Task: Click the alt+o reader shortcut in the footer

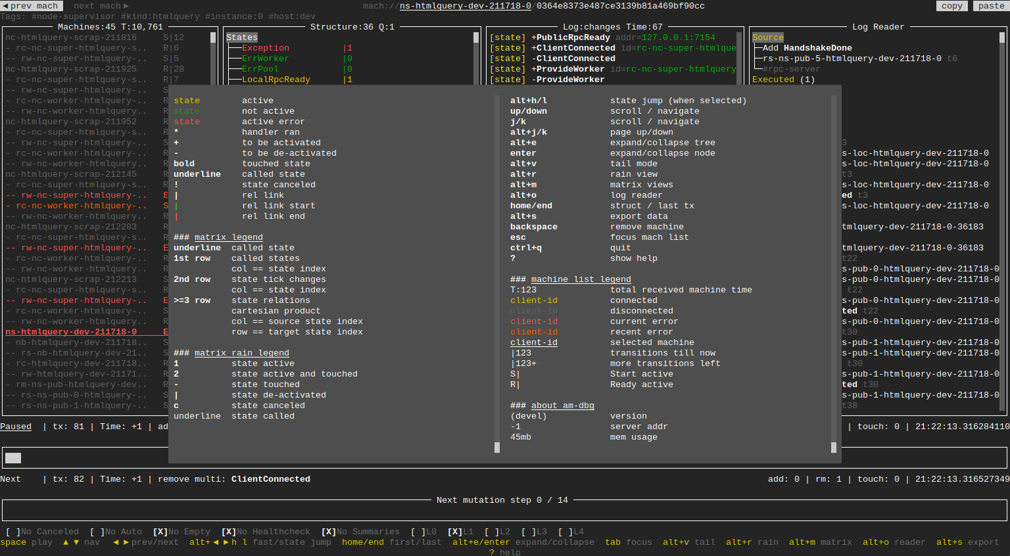Action: [x=894, y=542]
